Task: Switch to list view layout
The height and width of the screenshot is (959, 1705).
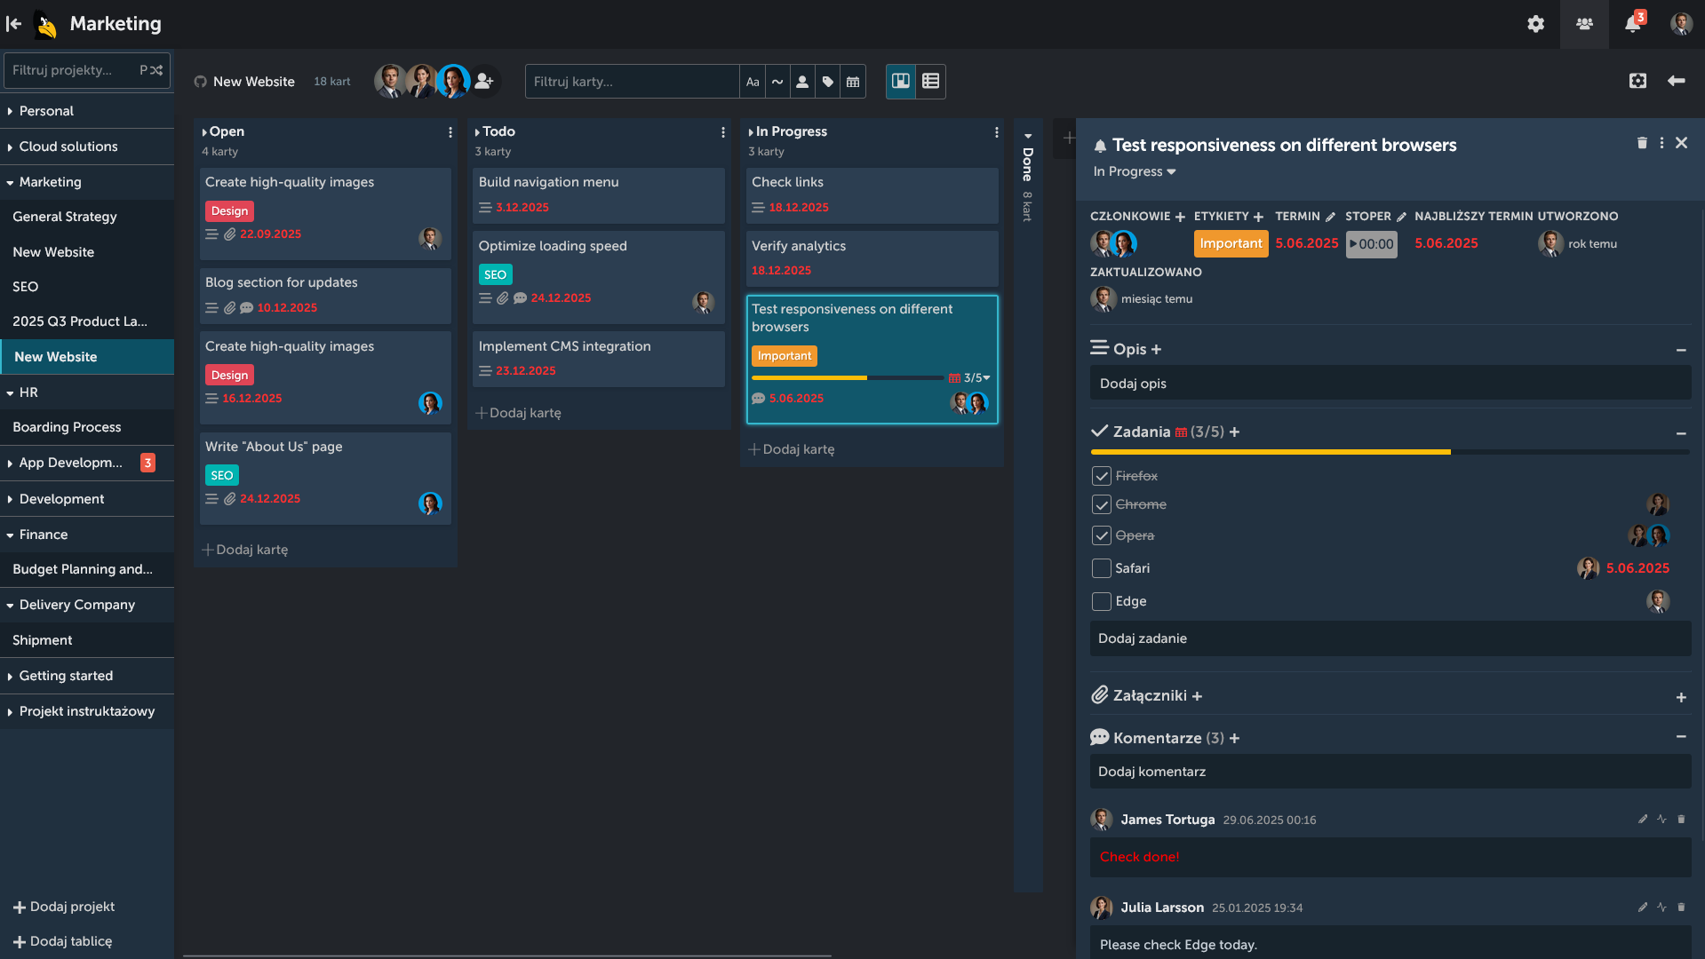Action: click(x=930, y=81)
